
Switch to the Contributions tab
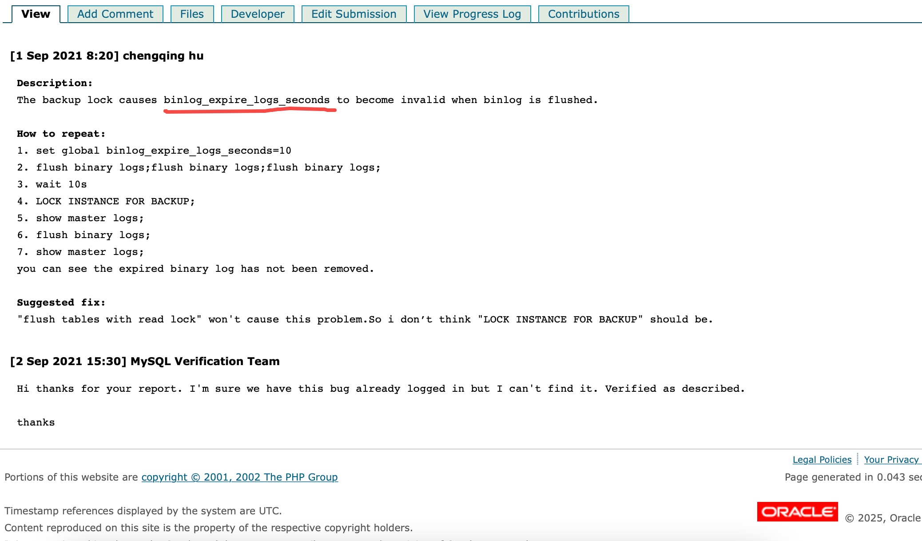(583, 14)
